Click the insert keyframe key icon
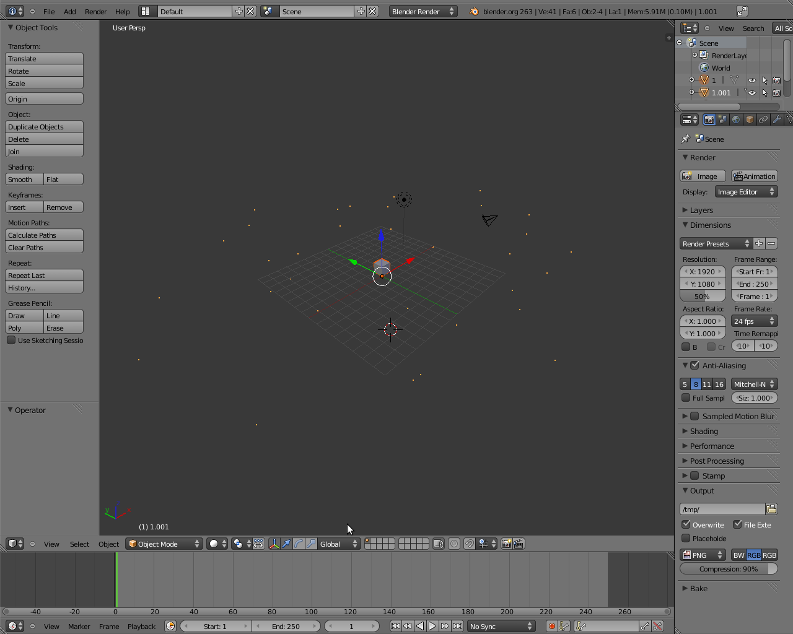Viewport: 793px width, 634px height. point(646,626)
